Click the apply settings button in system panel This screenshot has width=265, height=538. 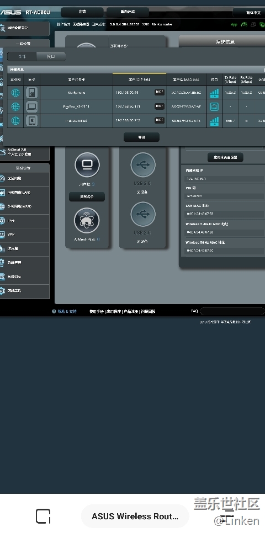225,157
